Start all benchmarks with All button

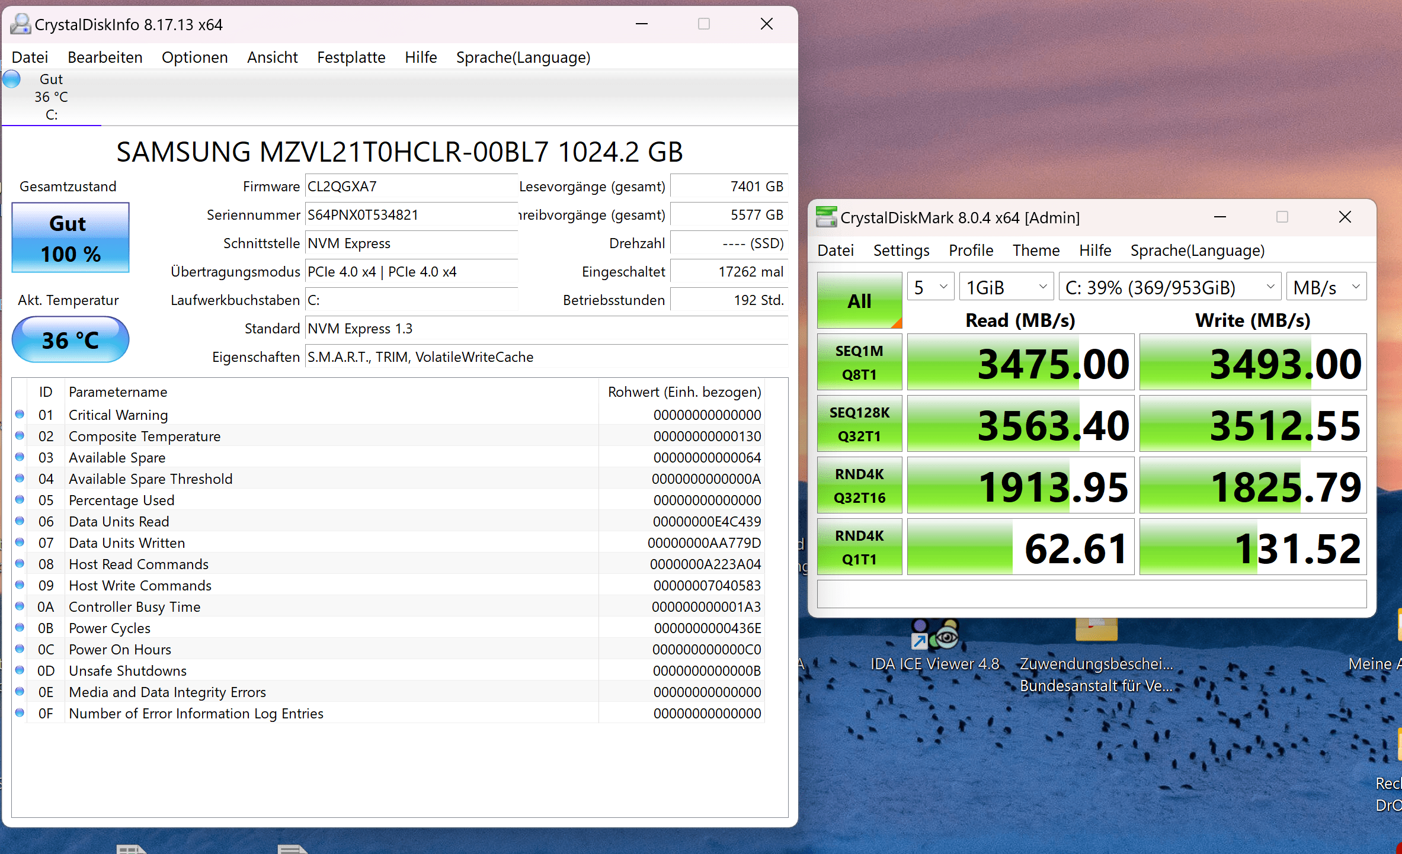[x=859, y=300]
